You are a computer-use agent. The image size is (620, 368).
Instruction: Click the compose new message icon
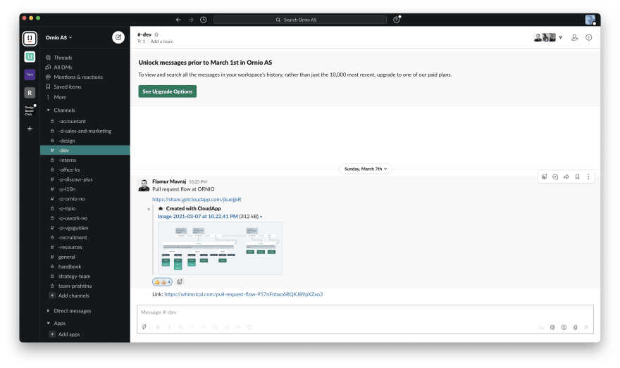click(118, 37)
